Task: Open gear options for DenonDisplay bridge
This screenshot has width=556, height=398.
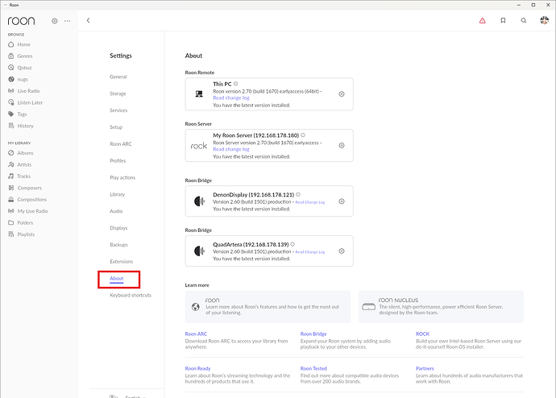Action: [x=342, y=201]
